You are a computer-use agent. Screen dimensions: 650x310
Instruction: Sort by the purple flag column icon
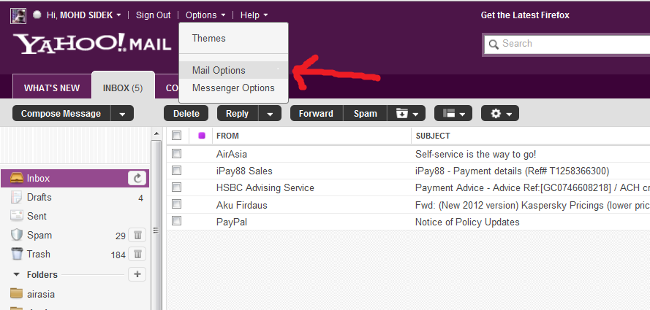[x=202, y=135]
